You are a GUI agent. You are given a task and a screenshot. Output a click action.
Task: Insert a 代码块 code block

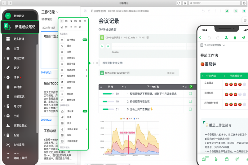pyautogui.click(x=70, y=94)
